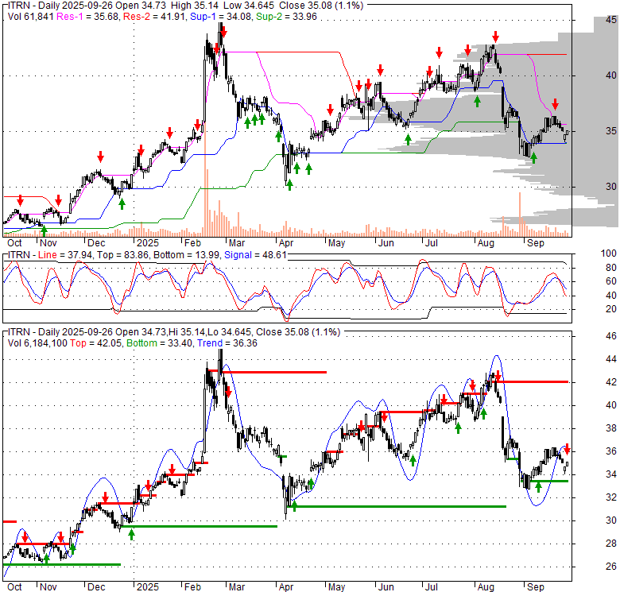This screenshot has width=620, height=592.
Task: Click the late-August volume spike bar
Action: coord(520,215)
